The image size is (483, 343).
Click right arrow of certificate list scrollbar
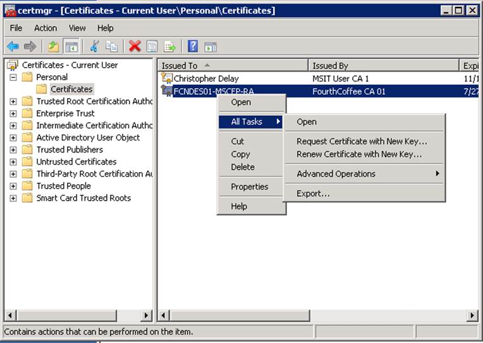tap(472, 315)
